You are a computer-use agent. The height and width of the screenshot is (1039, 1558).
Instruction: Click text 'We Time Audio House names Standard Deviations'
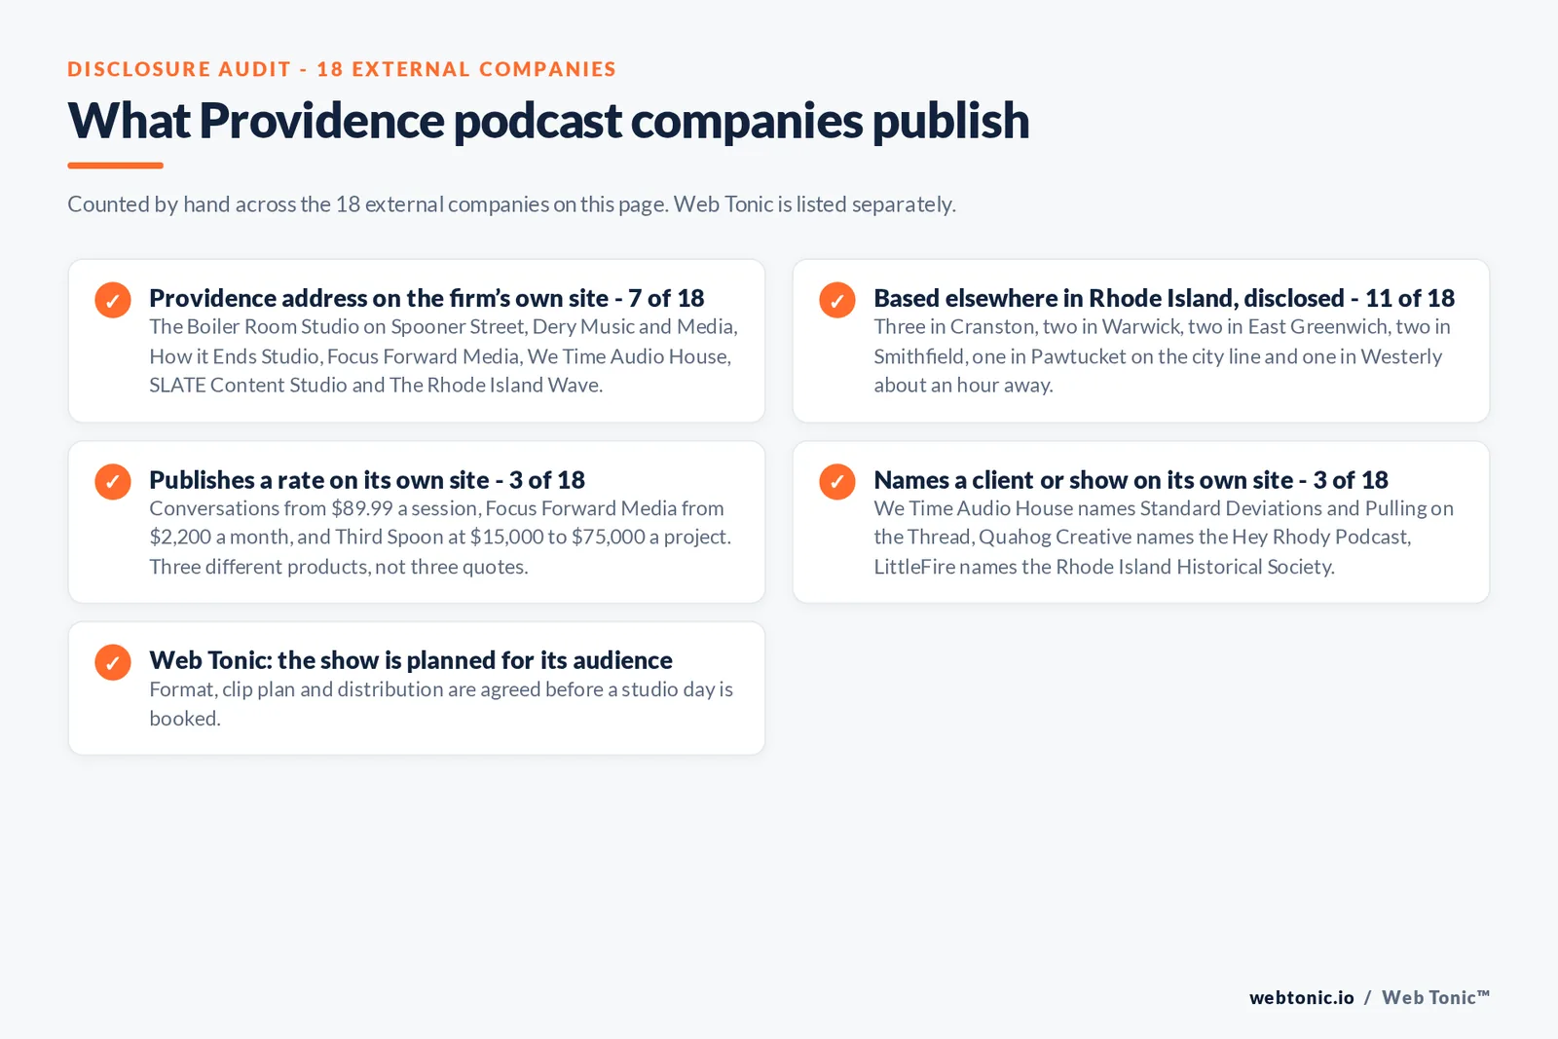pos(1097,508)
